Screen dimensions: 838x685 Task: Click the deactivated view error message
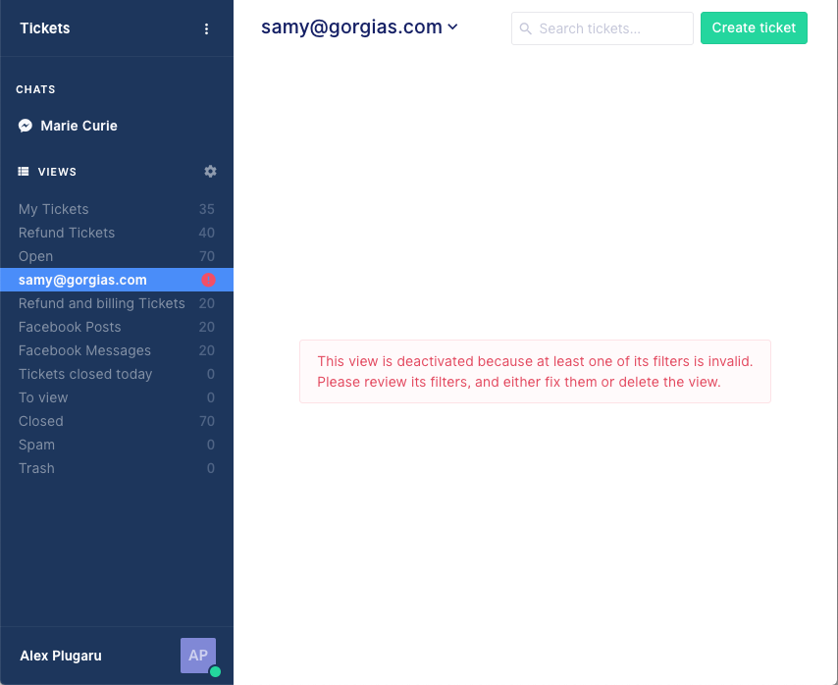click(535, 371)
